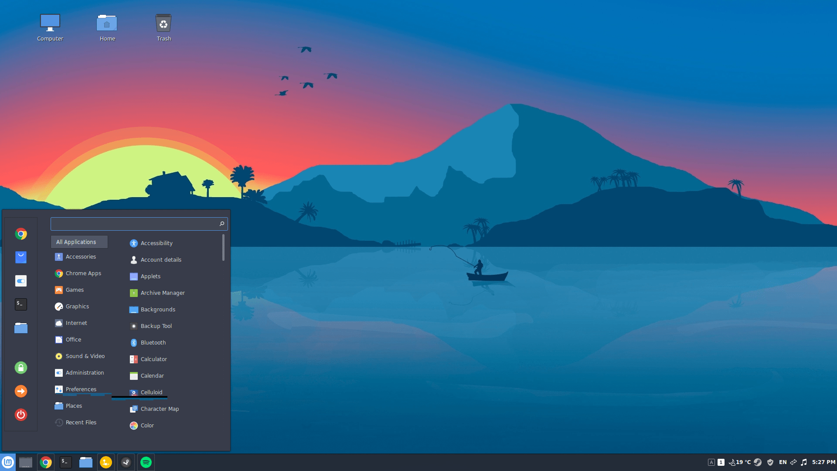Click the music note sound tray icon
The height and width of the screenshot is (471, 837).
coord(804,462)
